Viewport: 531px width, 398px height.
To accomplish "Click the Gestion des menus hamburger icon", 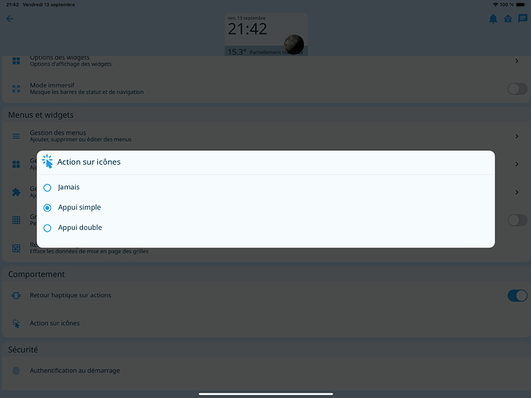I will pyautogui.click(x=16, y=136).
